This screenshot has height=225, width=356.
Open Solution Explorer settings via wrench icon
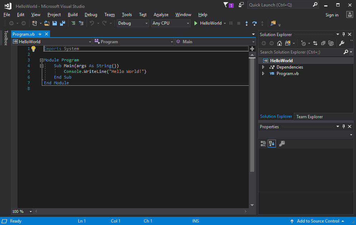342,43
